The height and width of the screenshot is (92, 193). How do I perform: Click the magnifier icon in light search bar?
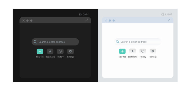[x=118, y=42]
